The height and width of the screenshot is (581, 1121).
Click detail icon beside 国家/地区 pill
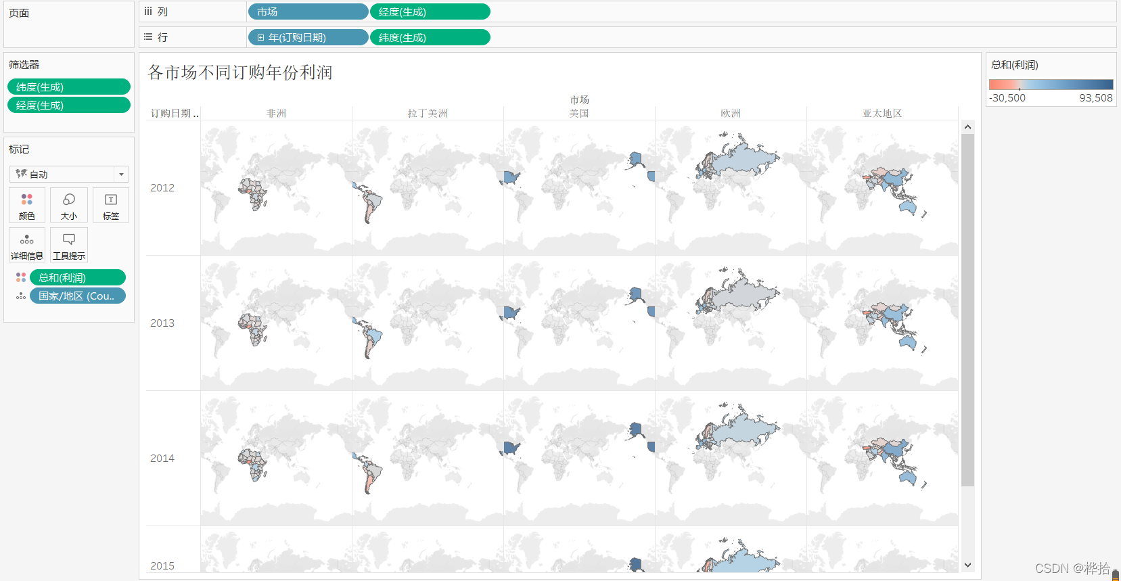tap(21, 296)
